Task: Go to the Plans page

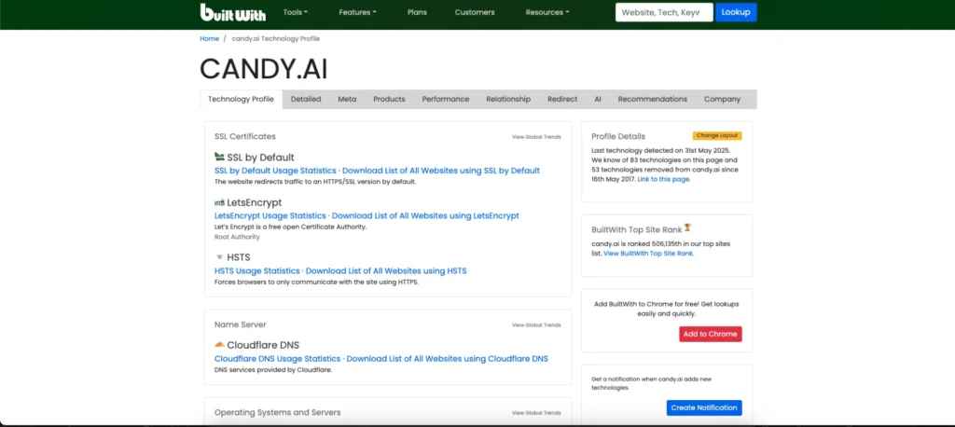Action: pos(417,12)
